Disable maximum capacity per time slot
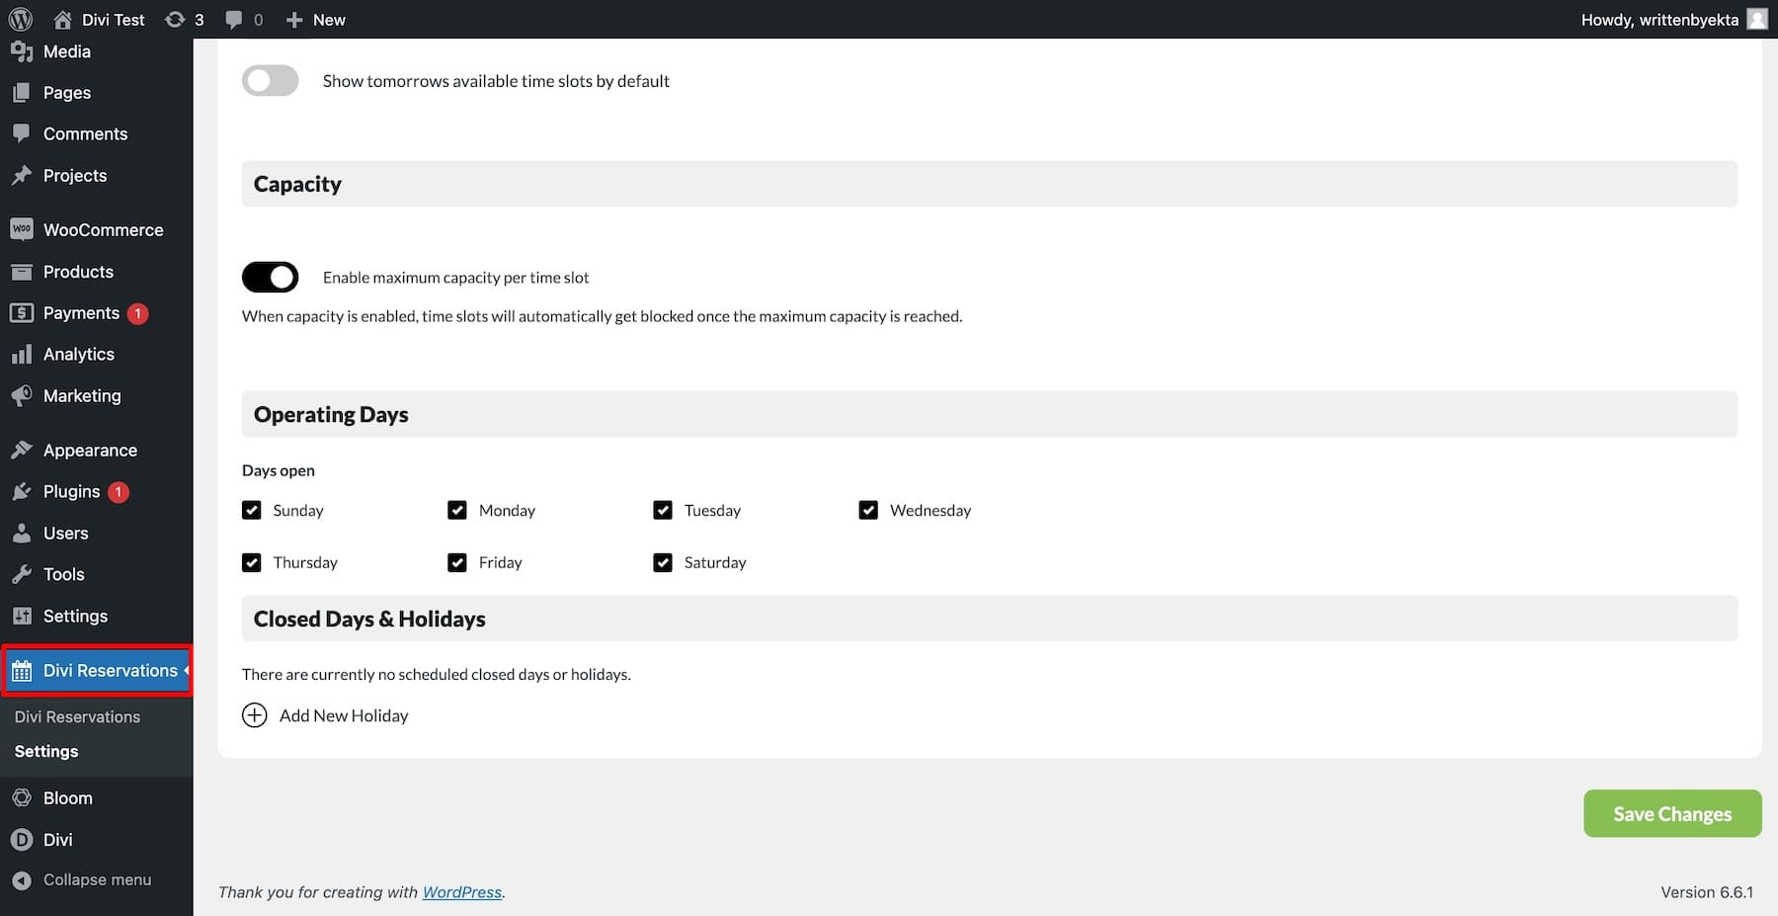The width and height of the screenshot is (1778, 916). pyautogui.click(x=270, y=277)
